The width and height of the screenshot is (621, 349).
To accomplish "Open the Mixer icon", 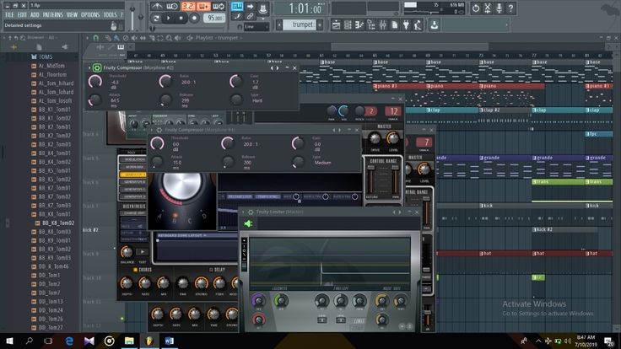I will click(382, 25).
